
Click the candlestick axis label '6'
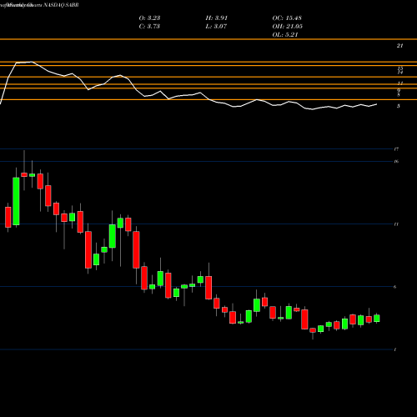(395, 287)
